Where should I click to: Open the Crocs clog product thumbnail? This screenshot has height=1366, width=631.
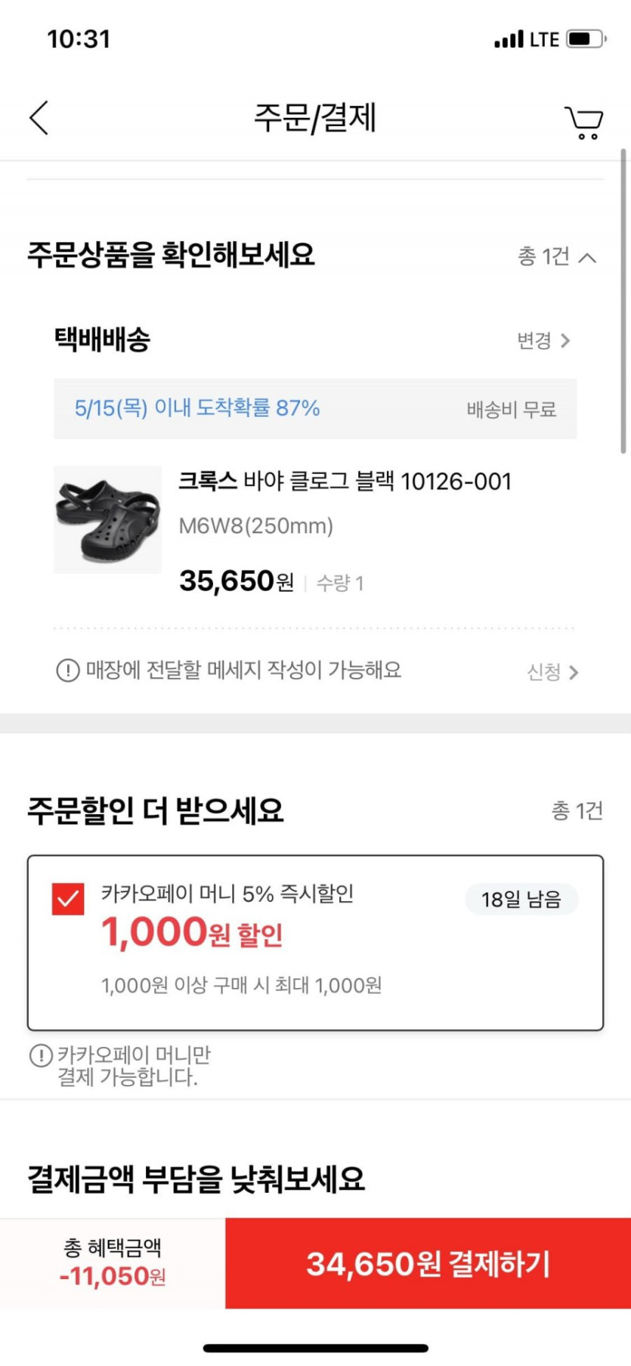(x=107, y=520)
